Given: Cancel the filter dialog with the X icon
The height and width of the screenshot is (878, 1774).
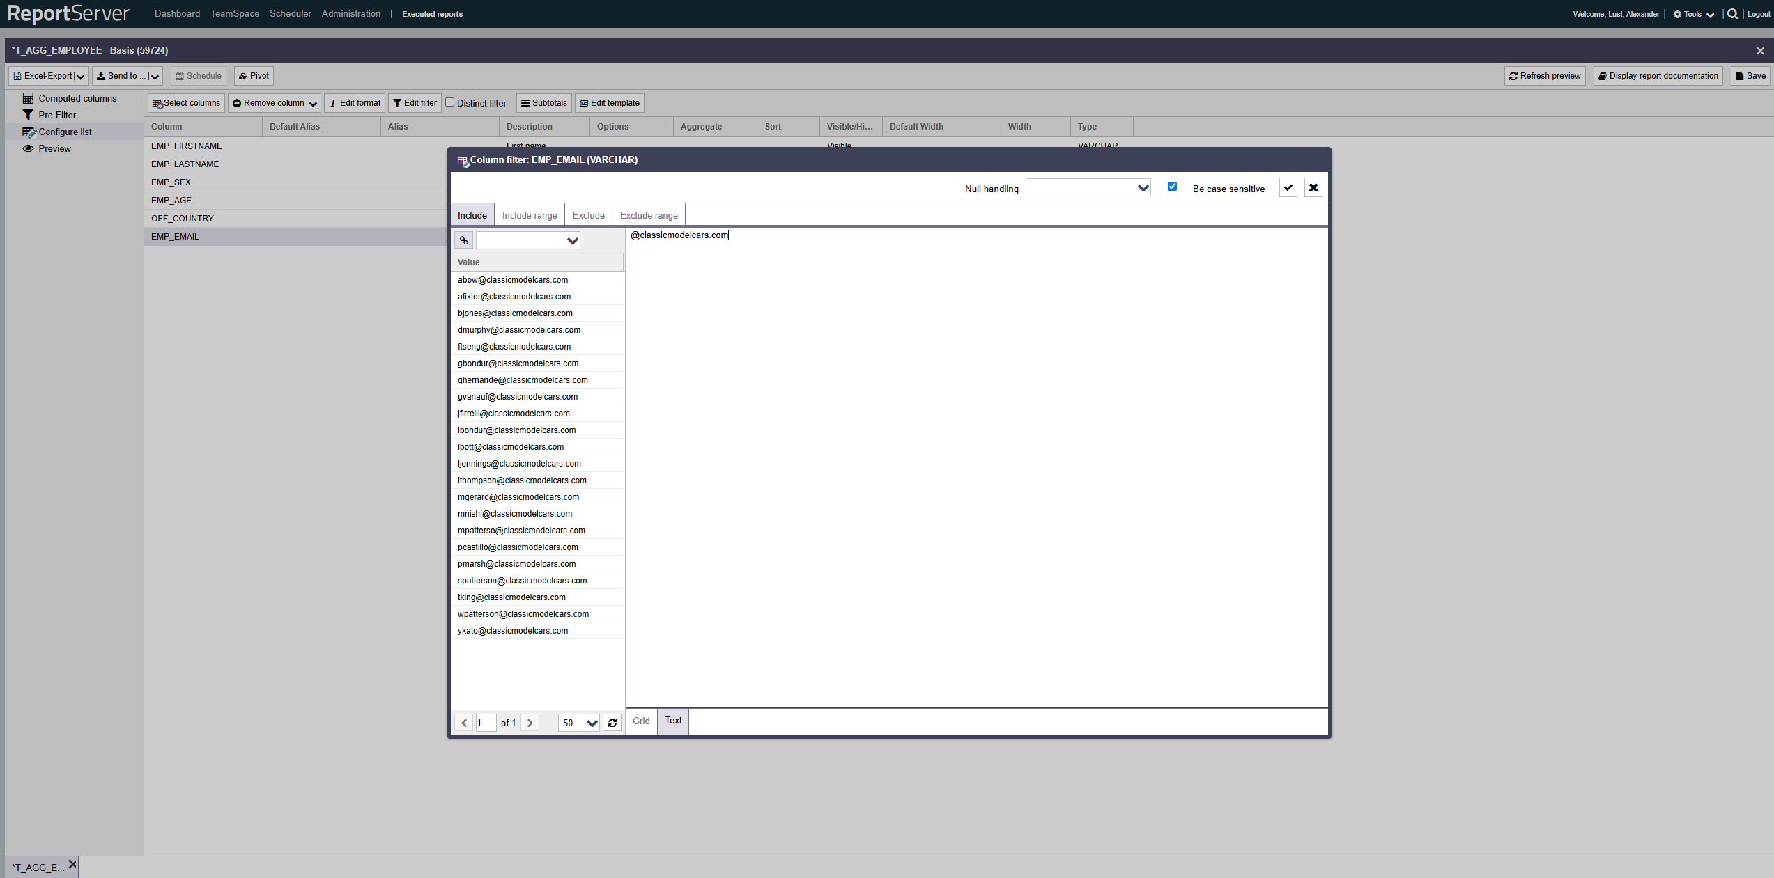Looking at the screenshot, I should click(1313, 187).
